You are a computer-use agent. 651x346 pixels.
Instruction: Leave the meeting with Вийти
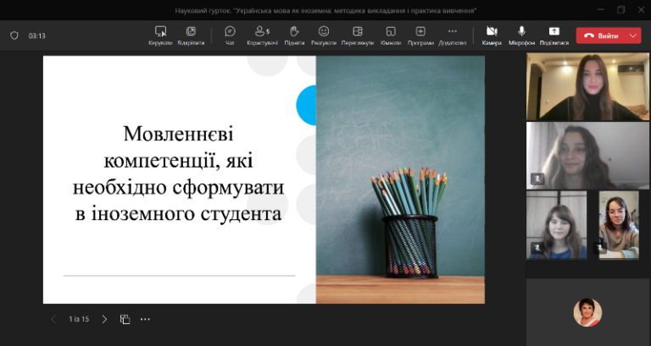(x=603, y=36)
